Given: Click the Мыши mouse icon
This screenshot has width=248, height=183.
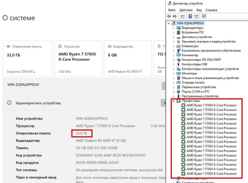Looking at the screenshot, I should (179, 78).
